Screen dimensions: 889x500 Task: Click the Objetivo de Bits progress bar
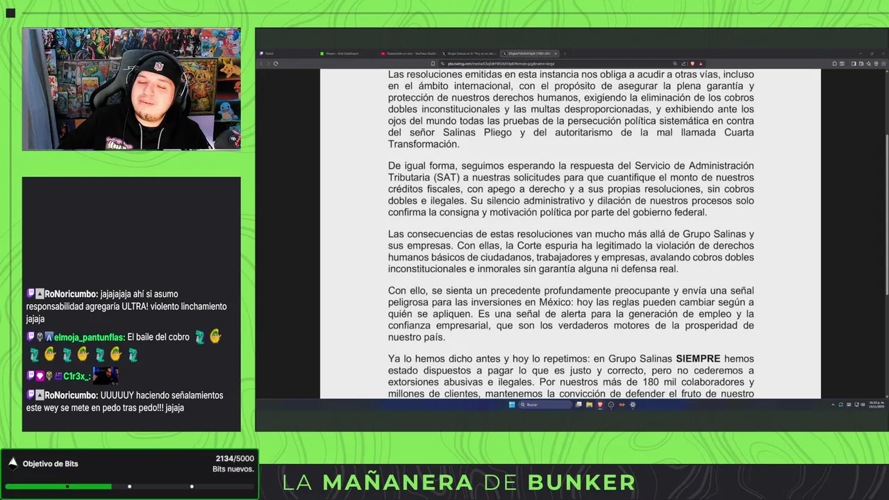click(x=129, y=486)
